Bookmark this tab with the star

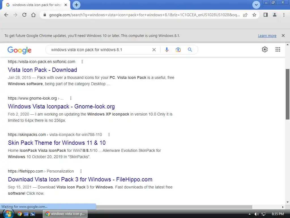(254, 15)
